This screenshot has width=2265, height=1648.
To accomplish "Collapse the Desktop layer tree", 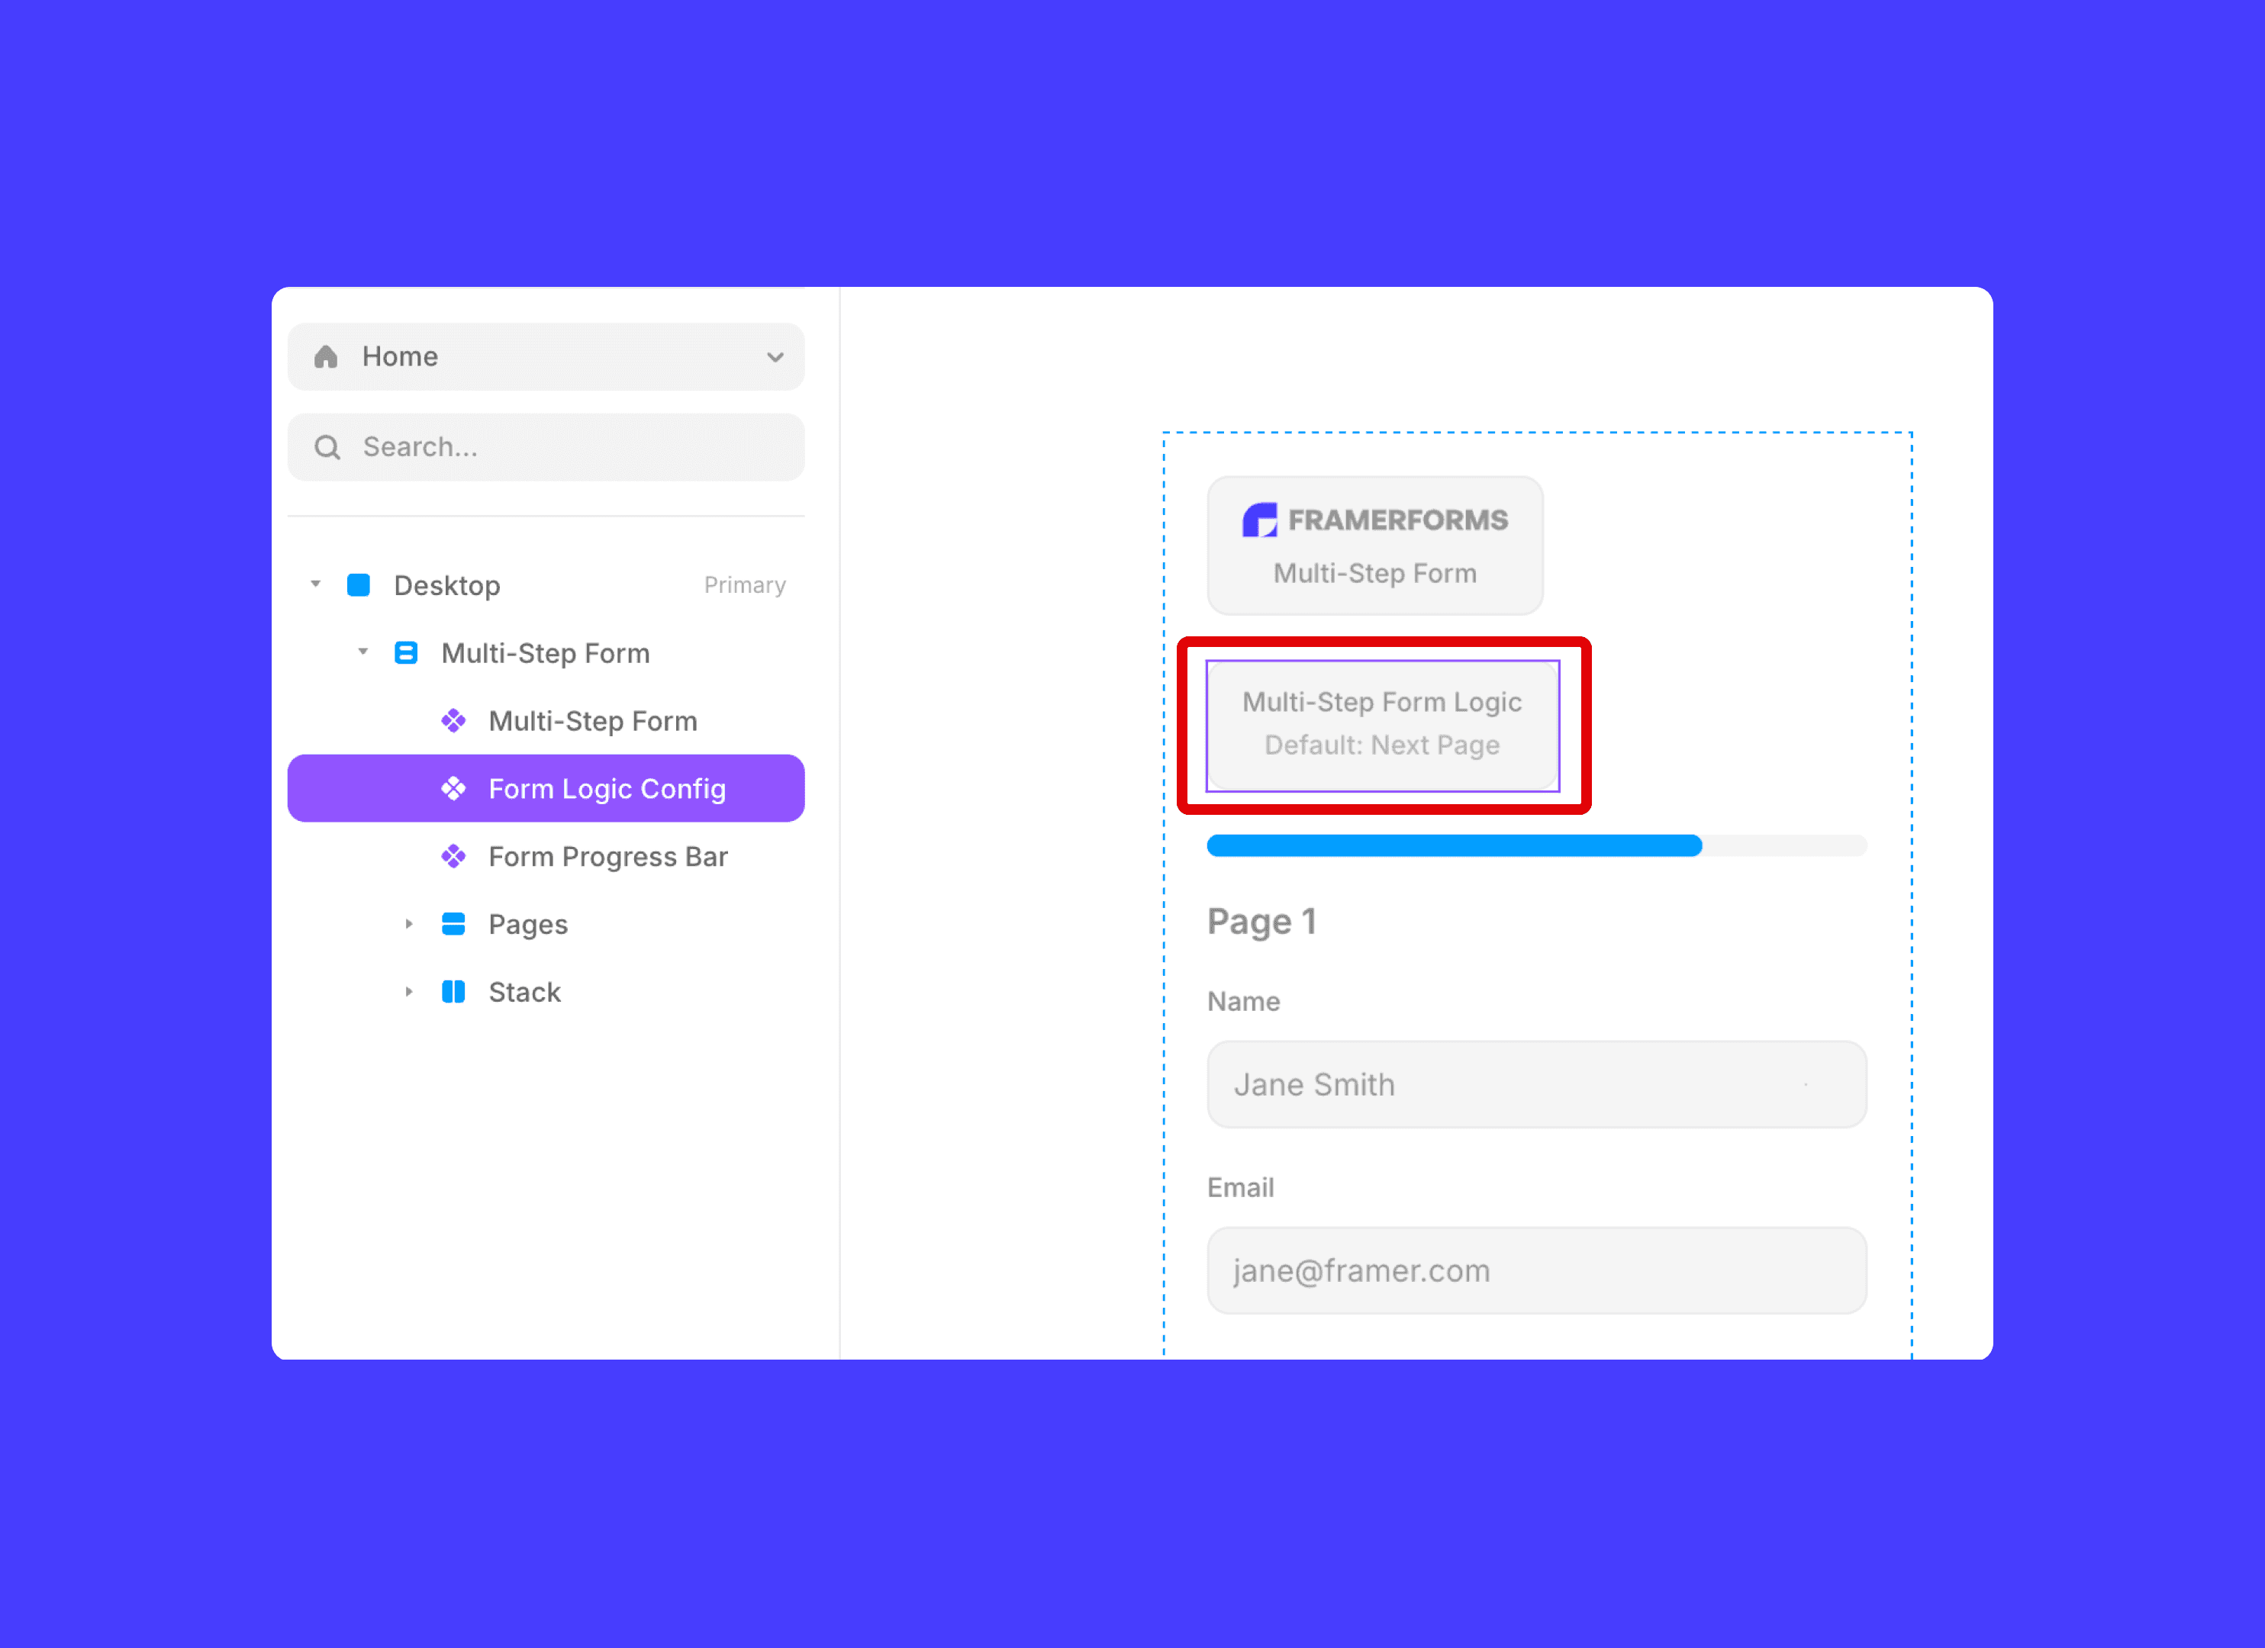I will (316, 584).
